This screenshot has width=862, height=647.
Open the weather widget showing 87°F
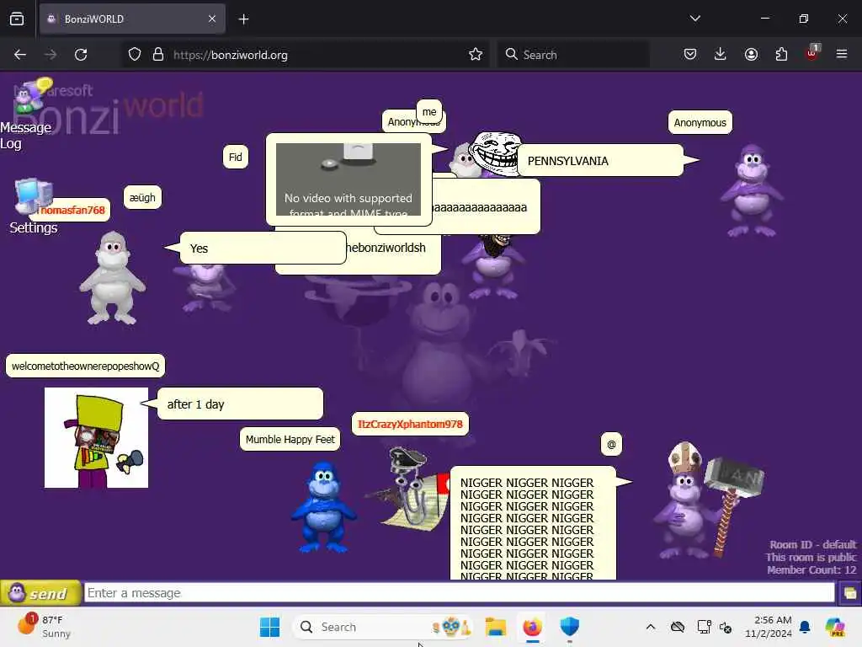coord(45,627)
